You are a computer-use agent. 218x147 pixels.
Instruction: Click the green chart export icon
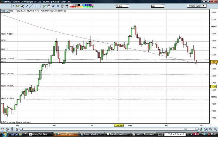pyautogui.click(x=201, y=129)
